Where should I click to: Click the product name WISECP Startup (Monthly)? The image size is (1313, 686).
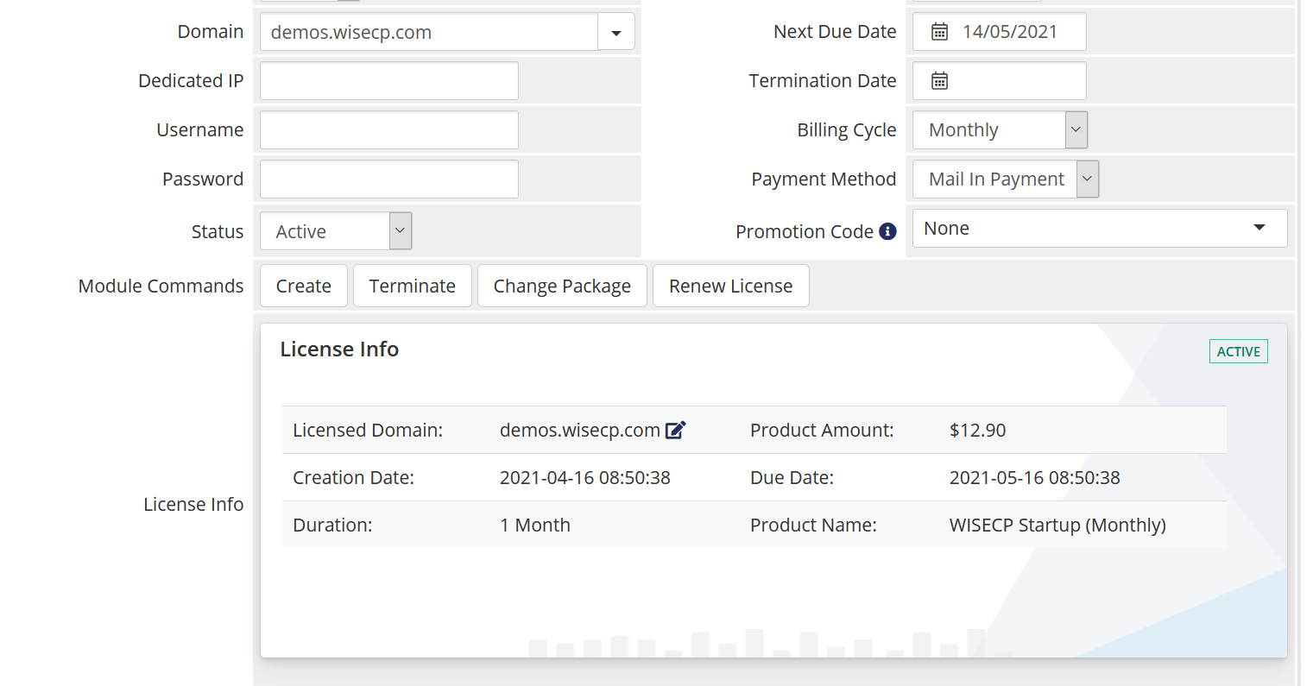1057,525
